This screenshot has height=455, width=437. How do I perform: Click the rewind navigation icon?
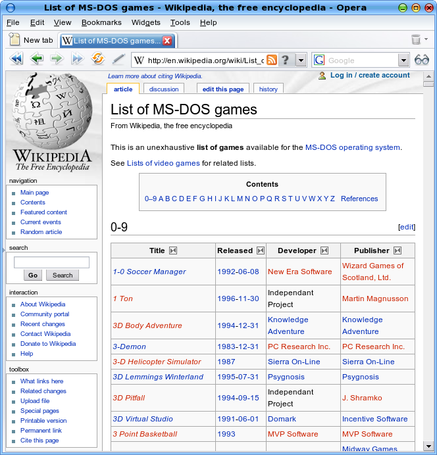pos(16,59)
